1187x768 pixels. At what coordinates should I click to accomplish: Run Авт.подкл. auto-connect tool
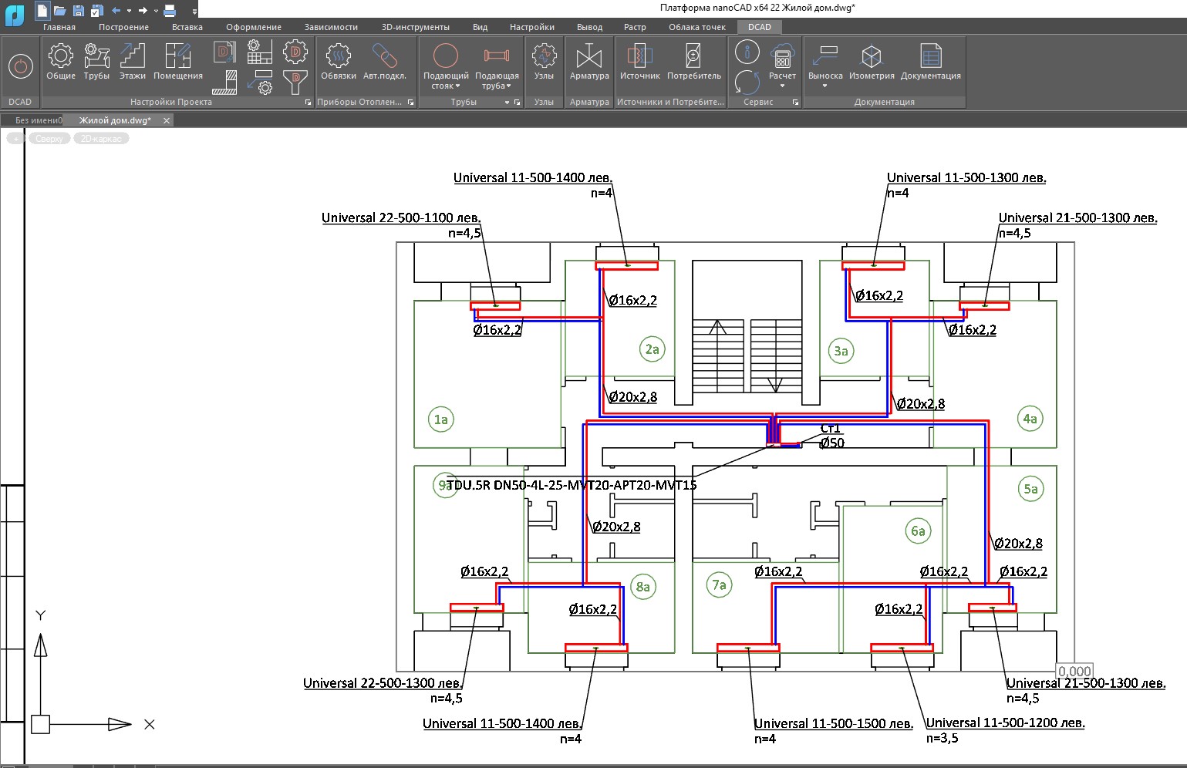[384, 61]
